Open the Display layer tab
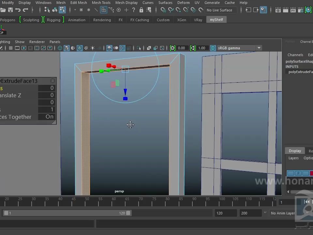Image resolution: width=313 pixels, height=235 pixels. [295, 151]
